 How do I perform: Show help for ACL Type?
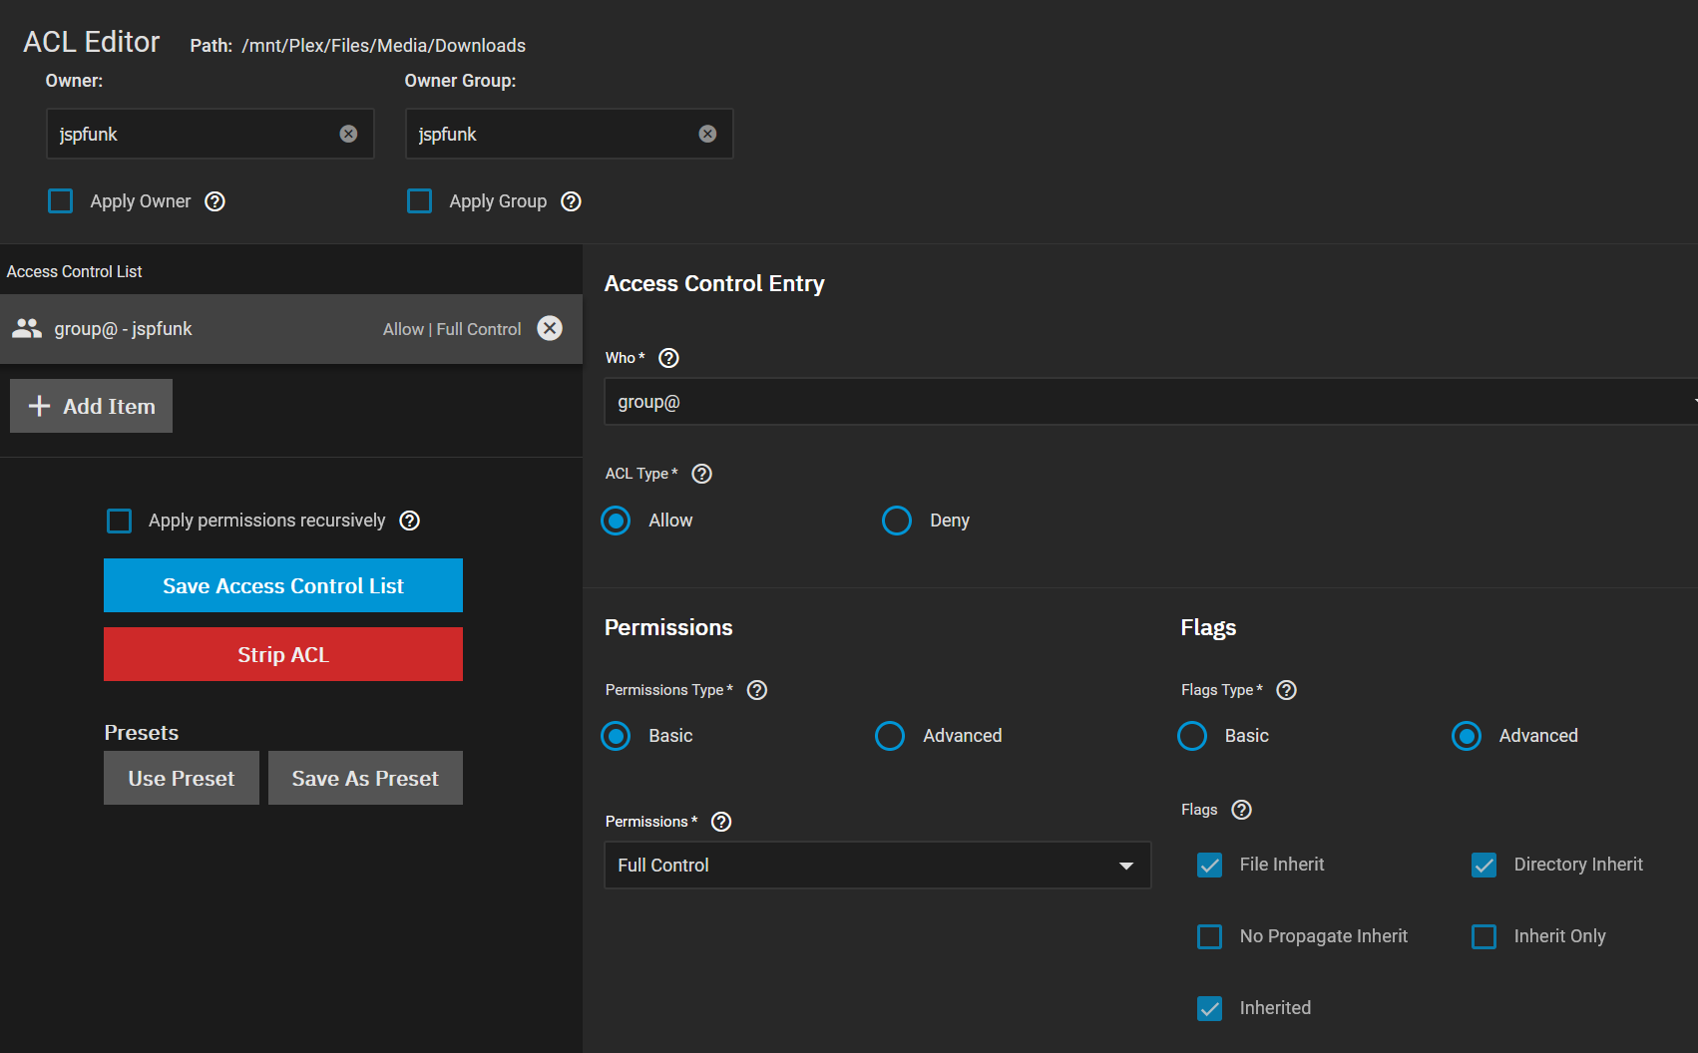[701, 474]
